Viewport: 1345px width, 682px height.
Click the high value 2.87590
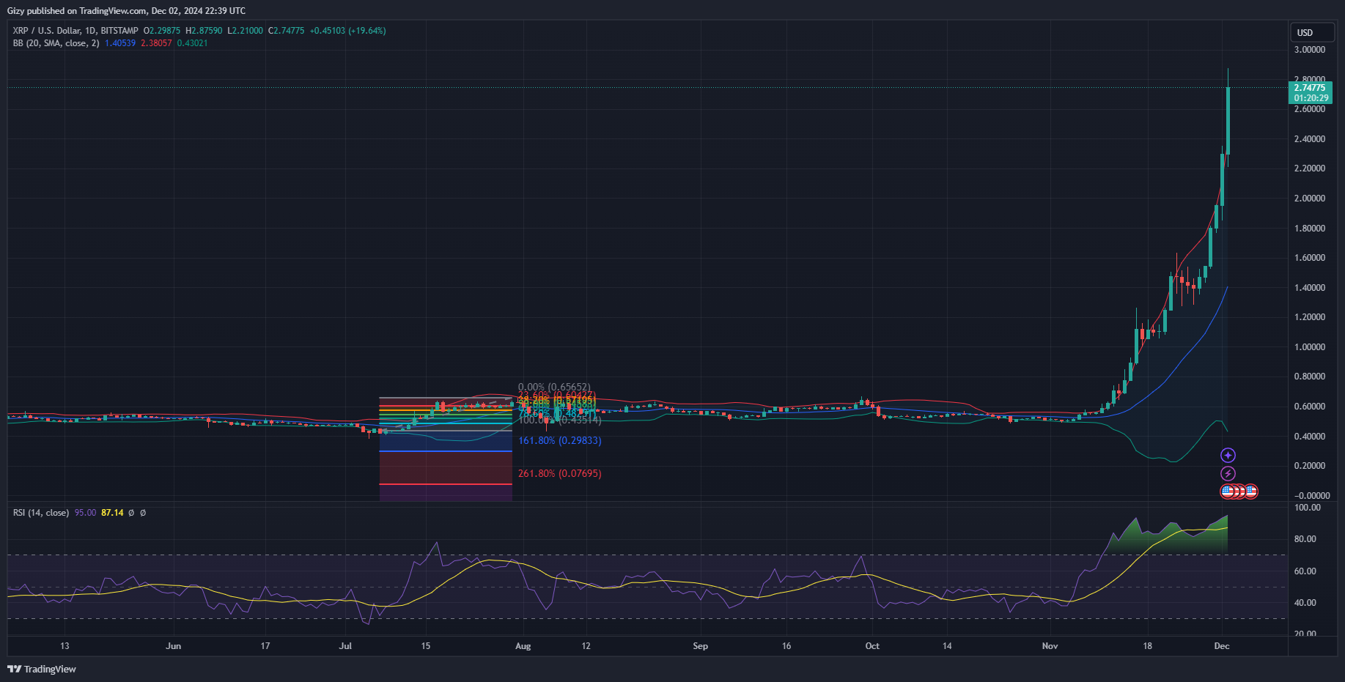207,31
